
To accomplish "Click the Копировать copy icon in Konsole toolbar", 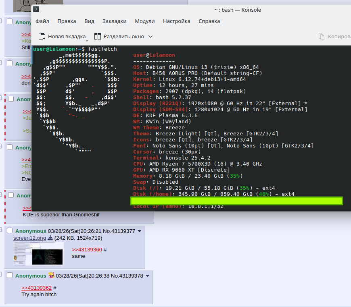I will 322,36.
